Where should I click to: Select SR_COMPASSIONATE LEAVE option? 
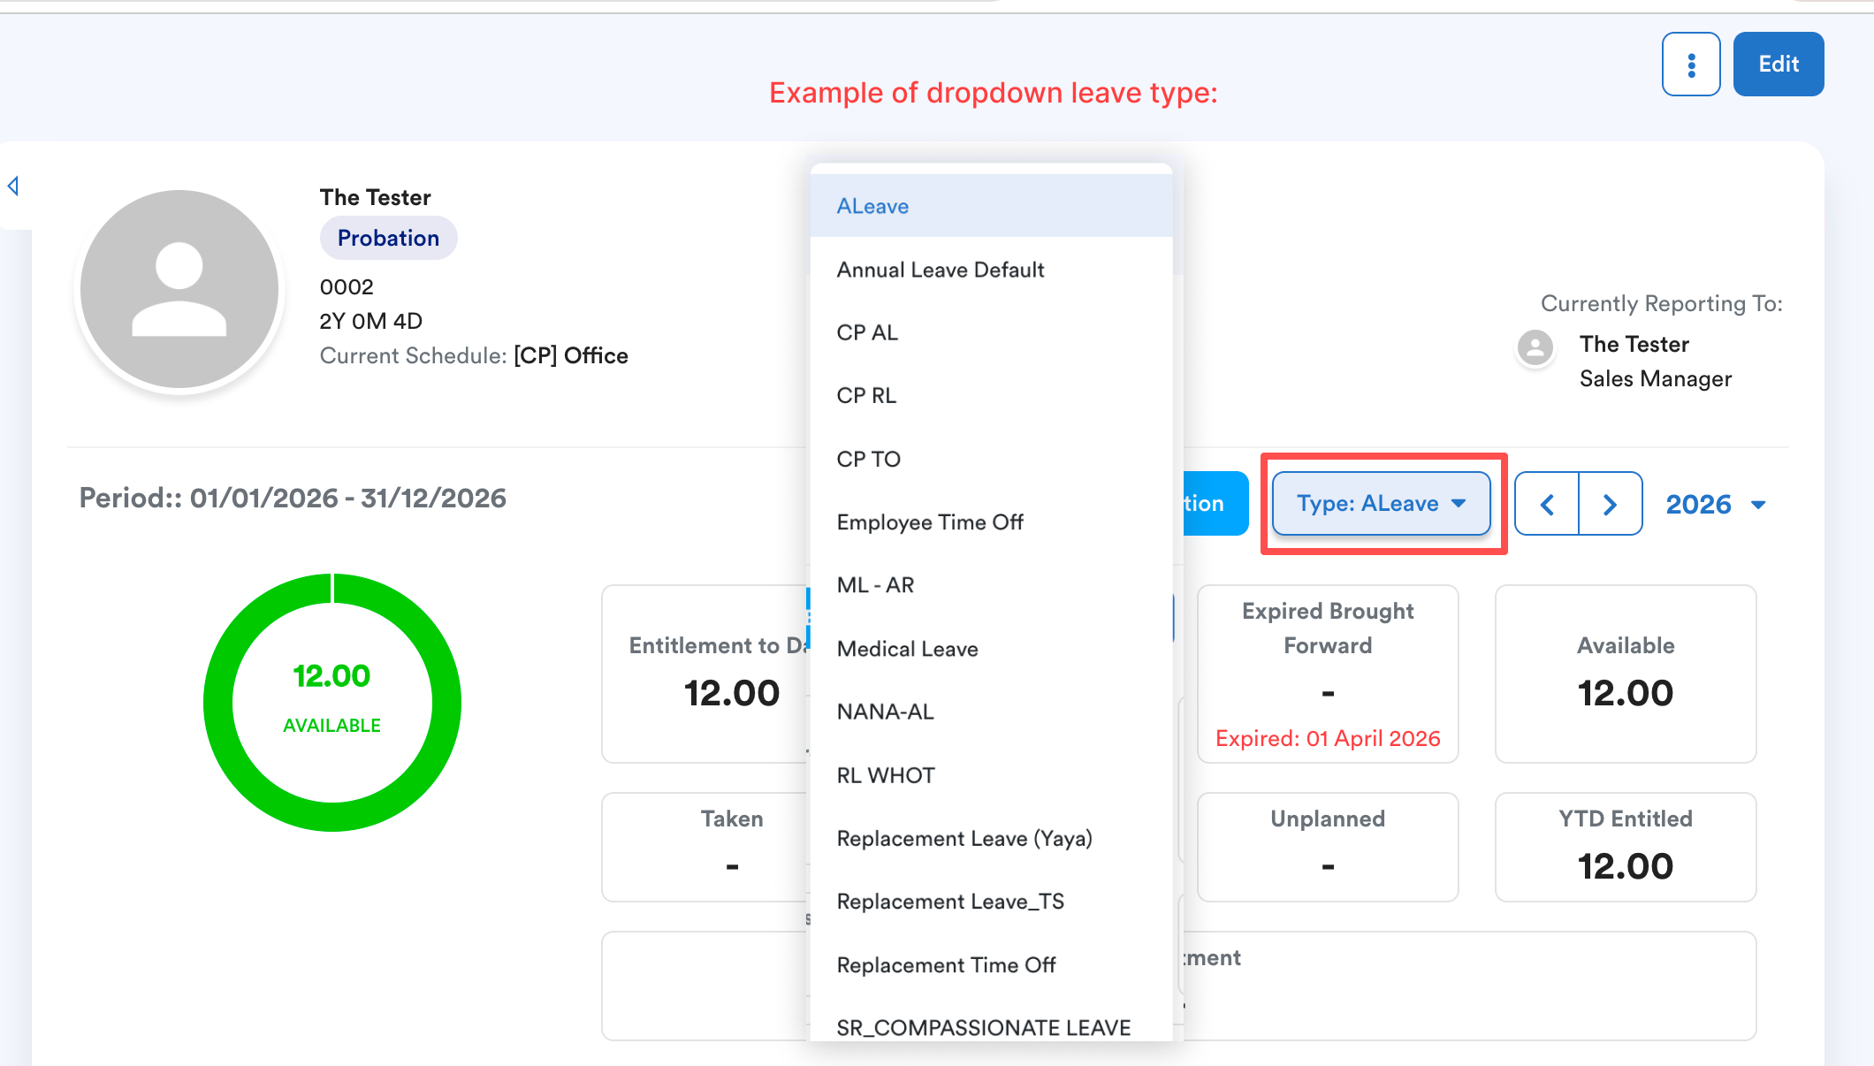[x=983, y=1027]
